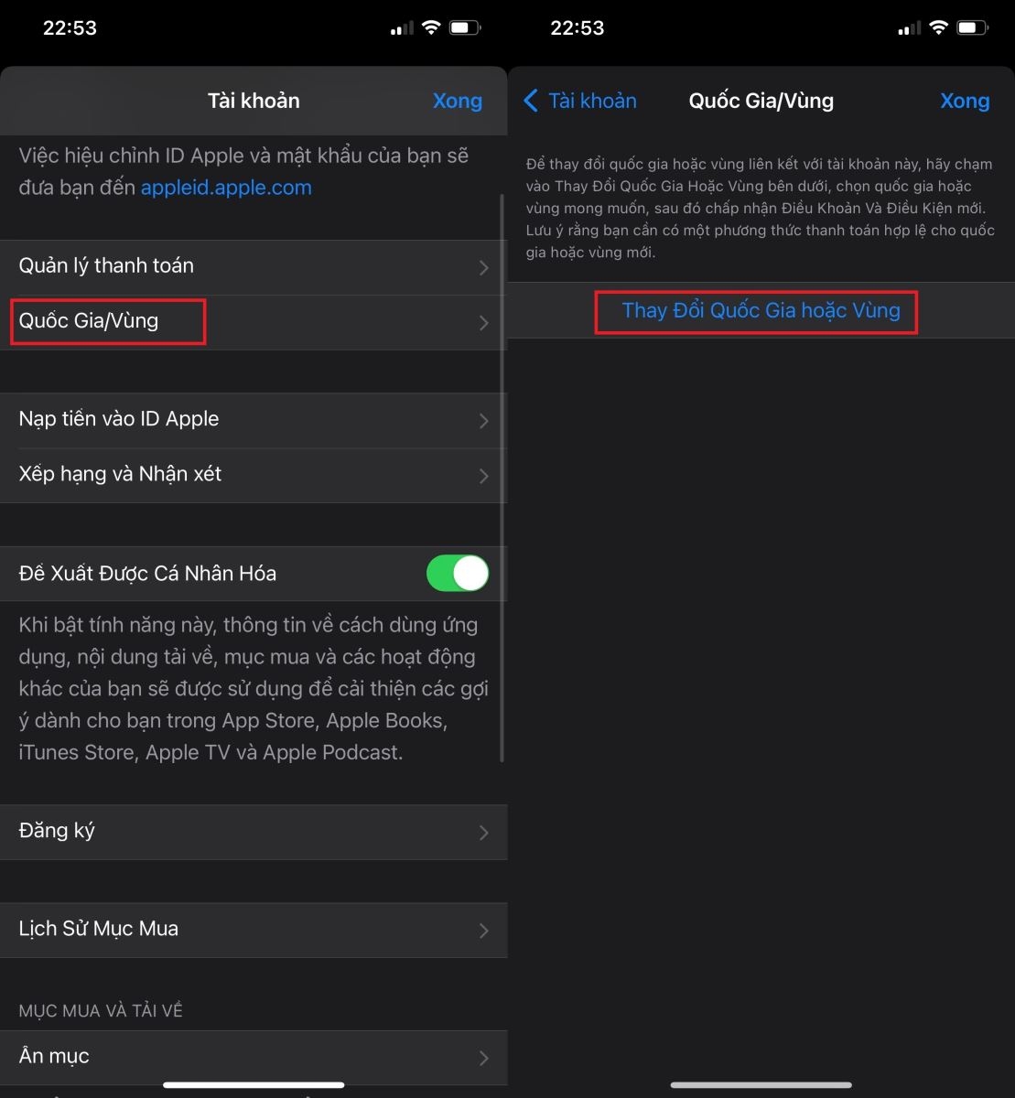Tap the chevron on Nạp tiền vào ID Apple
1015x1098 pixels.
tap(483, 421)
